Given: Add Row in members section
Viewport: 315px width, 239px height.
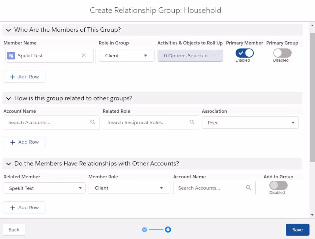Looking at the screenshot, I should pos(24,77).
